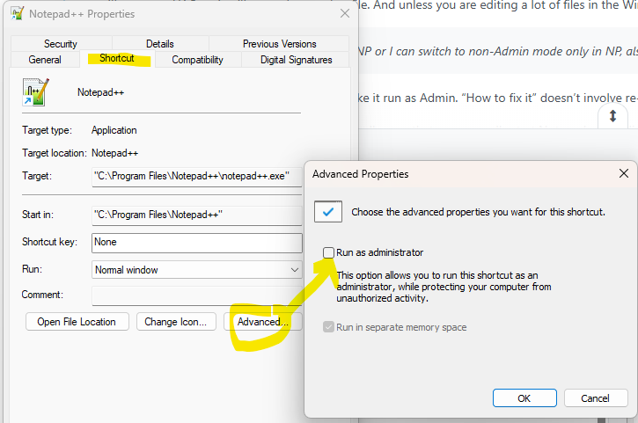Open the Compatibility tab
The image size is (638, 423).
click(197, 60)
